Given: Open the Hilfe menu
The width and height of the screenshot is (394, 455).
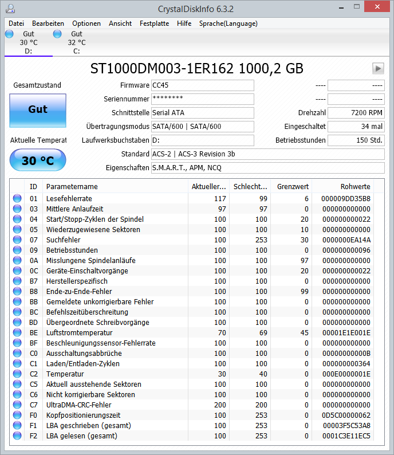Looking at the screenshot, I should (184, 23).
